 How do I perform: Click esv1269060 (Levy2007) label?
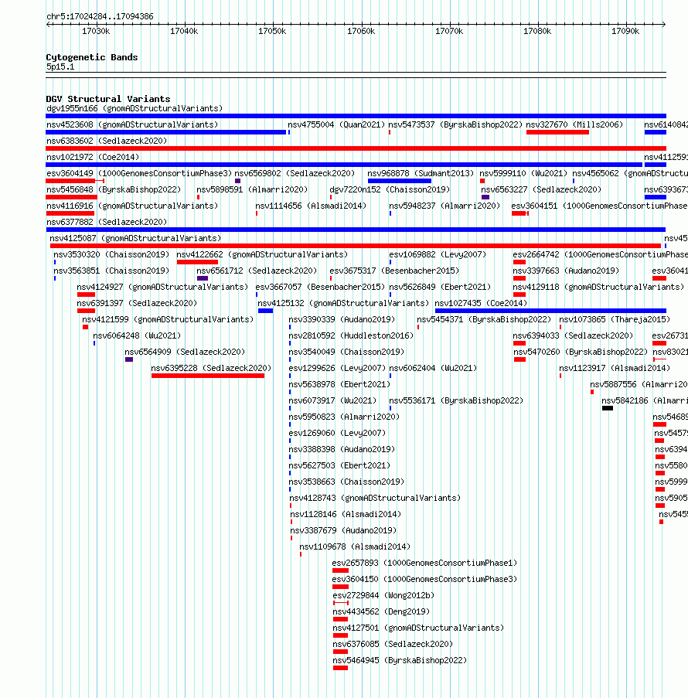click(337, 433)
